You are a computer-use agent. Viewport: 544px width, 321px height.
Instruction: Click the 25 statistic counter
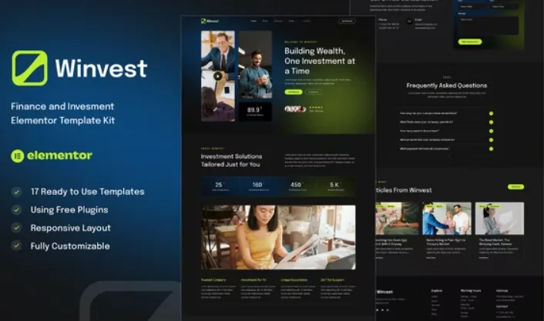220,186
